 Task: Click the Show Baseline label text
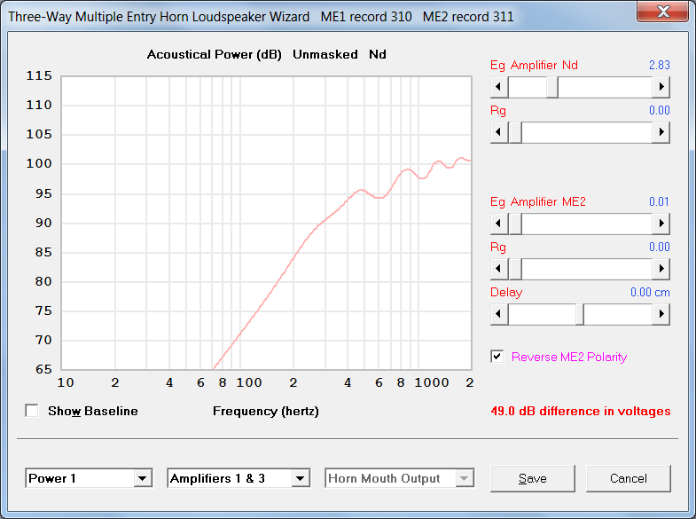pyautogui.click(x=93, y=411)
